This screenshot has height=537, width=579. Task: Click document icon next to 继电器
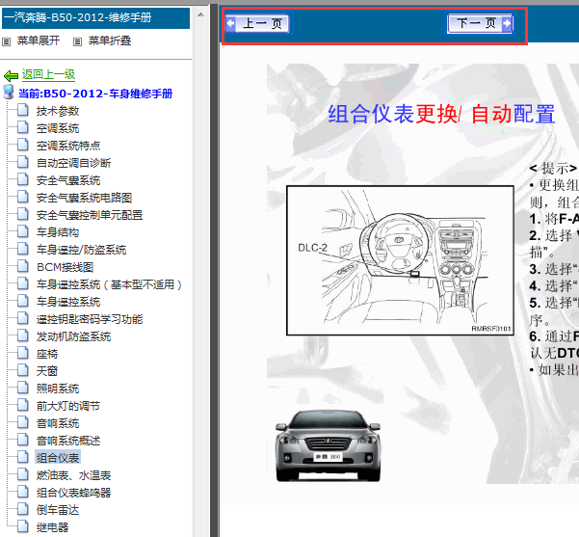click(23, 526)
